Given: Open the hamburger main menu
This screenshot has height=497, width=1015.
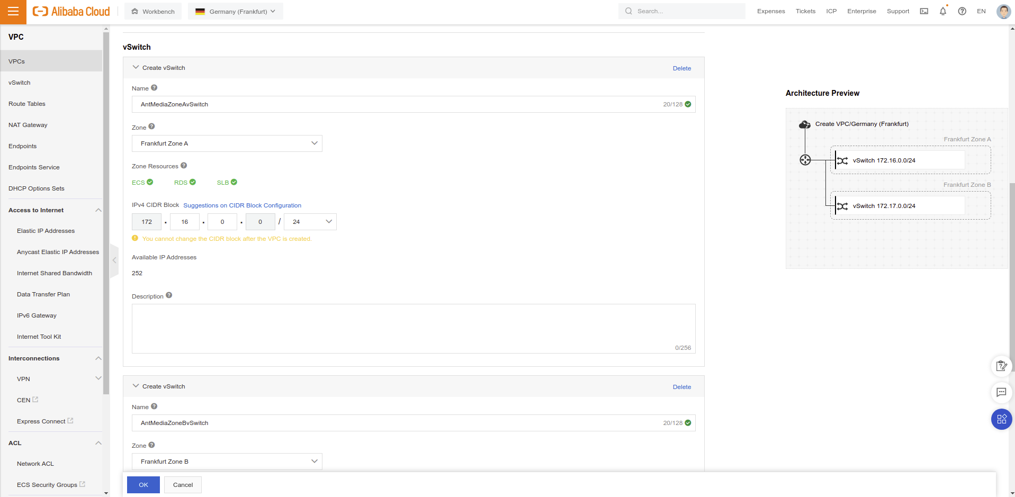Looking at the screenshot, I should click(x=13, y=12).
